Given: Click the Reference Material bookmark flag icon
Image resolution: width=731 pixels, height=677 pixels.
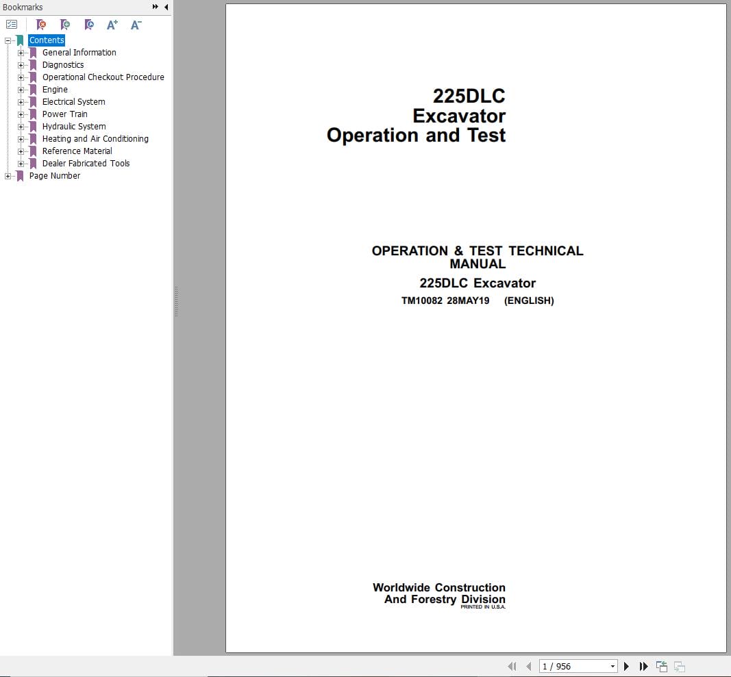Looking at the screenshot, I should point(33,151).
